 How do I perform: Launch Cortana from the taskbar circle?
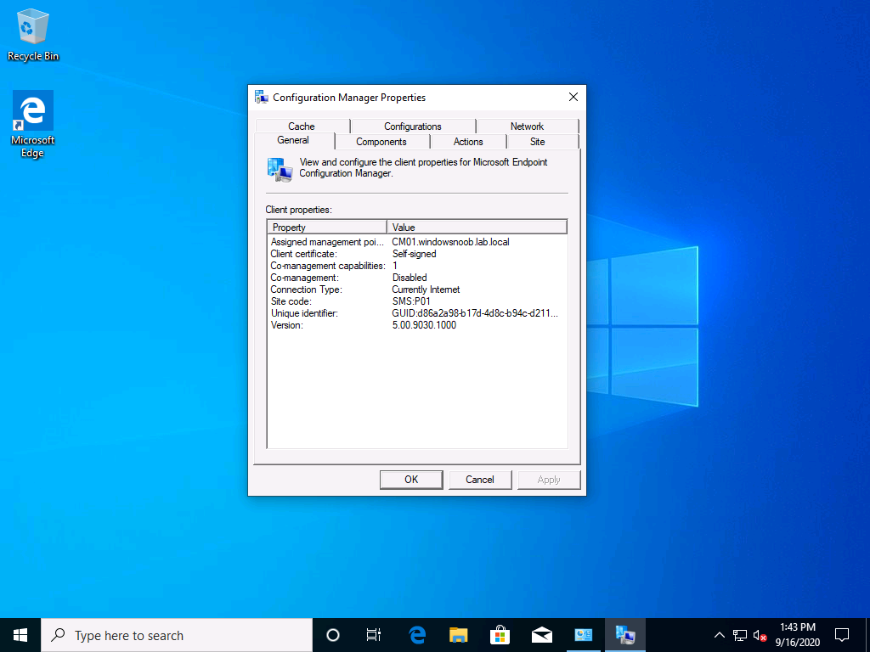pyautogui.click(x=333, y=635)
